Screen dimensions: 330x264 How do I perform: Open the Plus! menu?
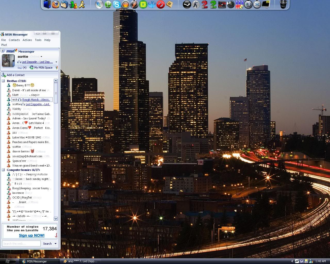click(x=4, y=45)
